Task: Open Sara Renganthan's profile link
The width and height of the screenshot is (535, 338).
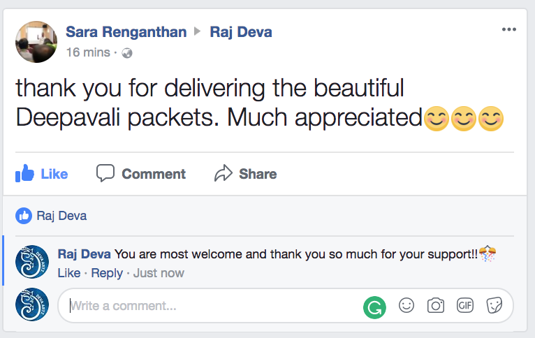Action: [126, 32]
